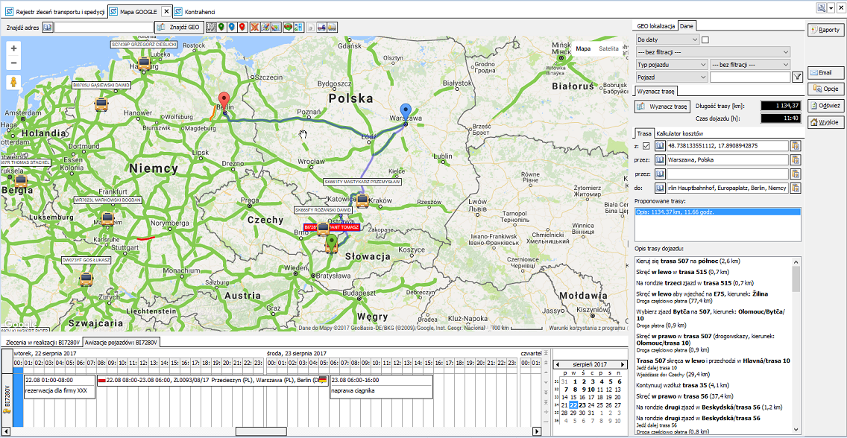Click the green start pin near Słowacja
Viewport: 847px width, 438px height.
(332, 244)
